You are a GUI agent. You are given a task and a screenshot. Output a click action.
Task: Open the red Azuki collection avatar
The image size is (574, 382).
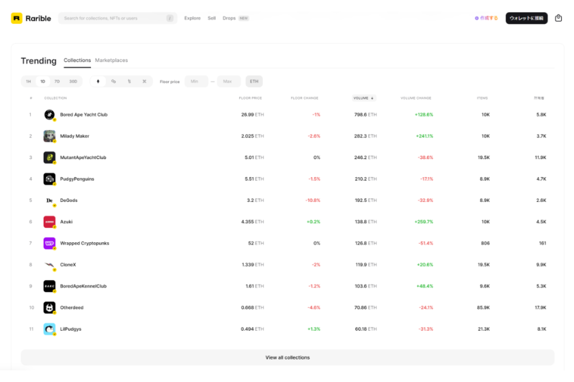click(x=49, y=222)
